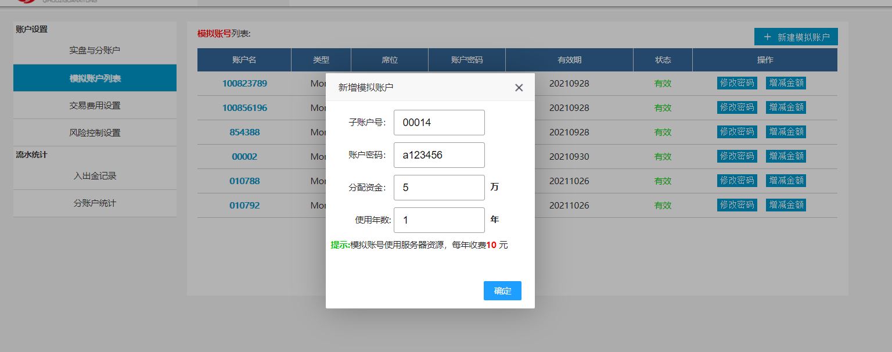Click 修改密码 for account 100823789

click(x=737, y=83)
